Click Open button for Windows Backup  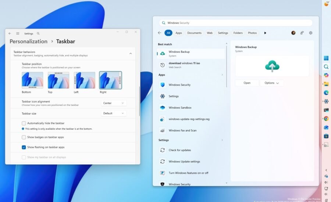(247, 83)
